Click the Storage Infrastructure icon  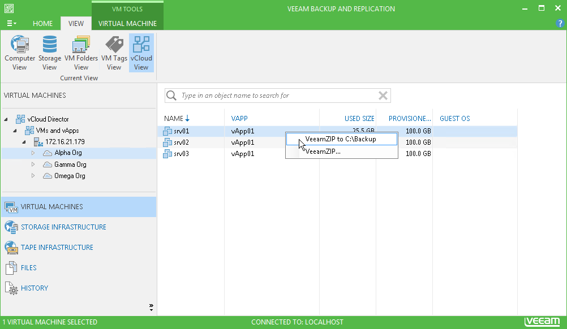click(x=11, y=227)
